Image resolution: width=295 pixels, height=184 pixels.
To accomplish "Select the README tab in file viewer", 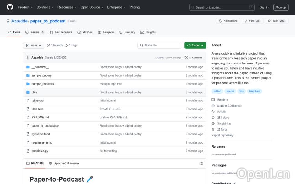I will click(x=35, y=163).
